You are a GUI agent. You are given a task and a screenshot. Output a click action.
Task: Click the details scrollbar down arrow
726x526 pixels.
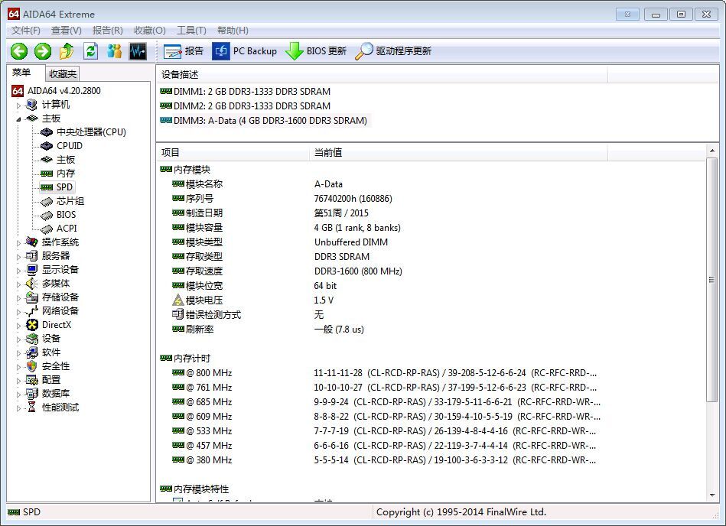coord(712,495)
